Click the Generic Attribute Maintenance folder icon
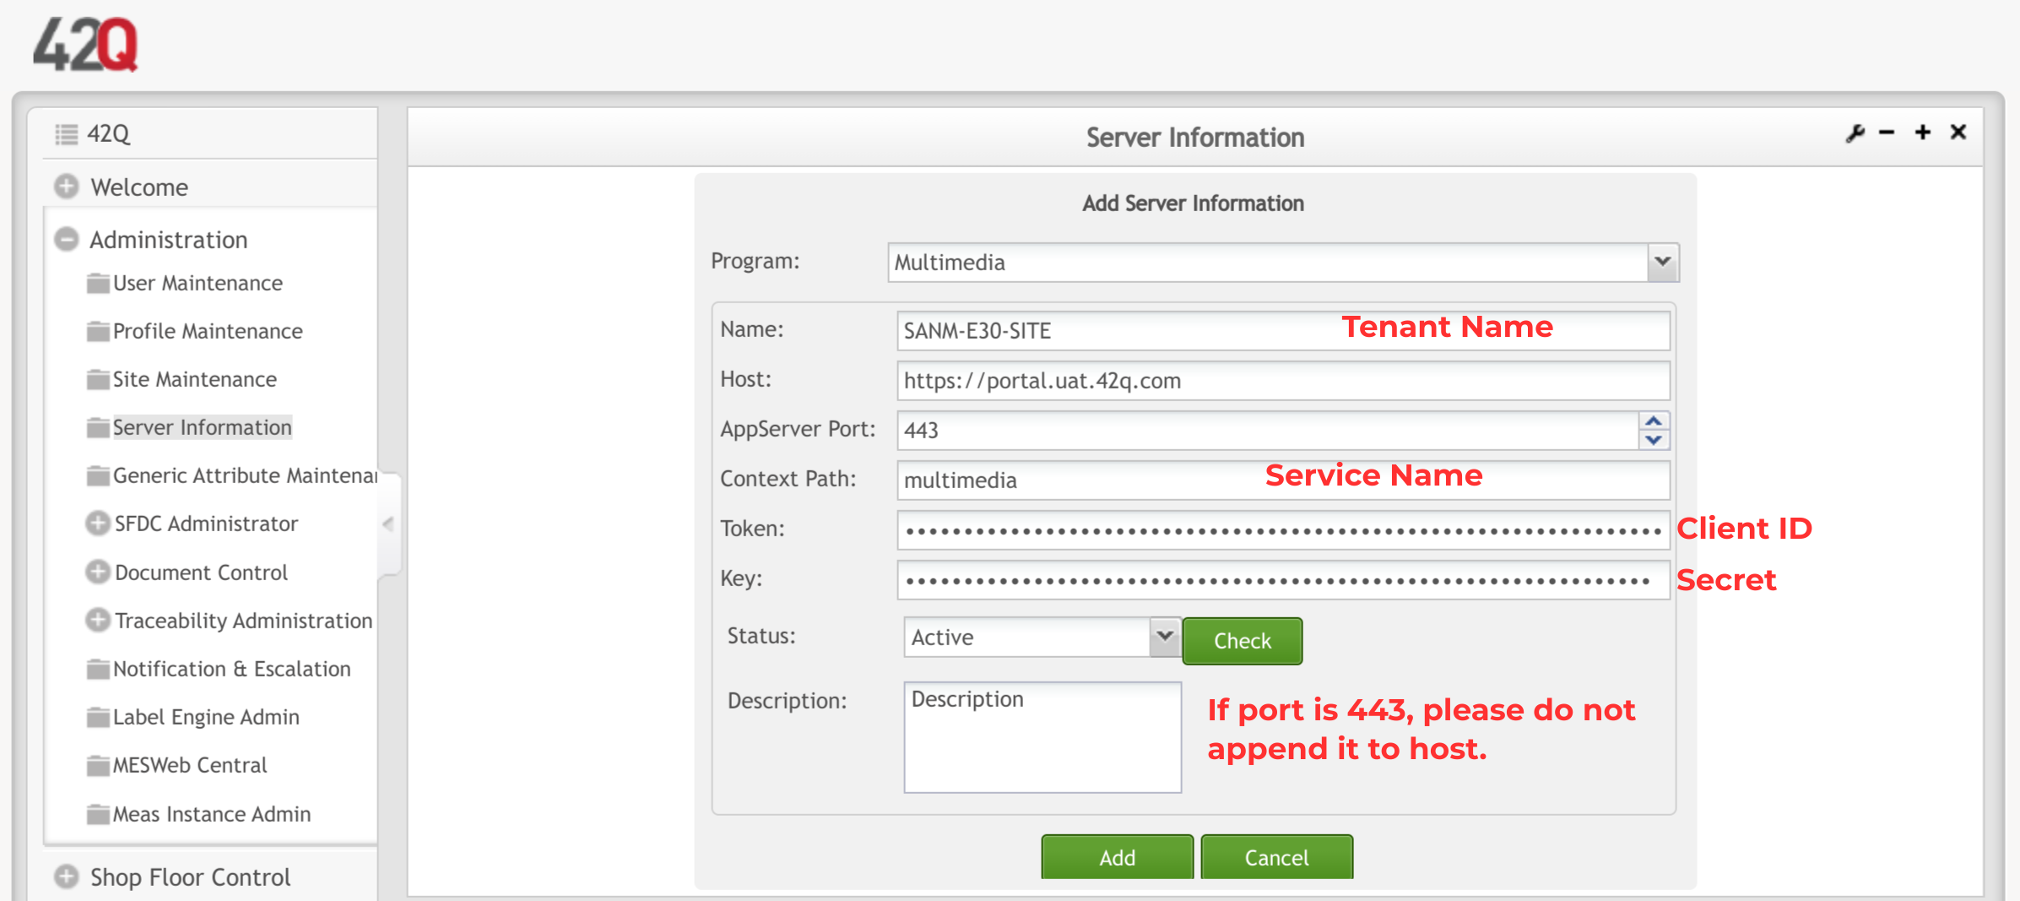The image size is (2020, 901). click(98, 475)
